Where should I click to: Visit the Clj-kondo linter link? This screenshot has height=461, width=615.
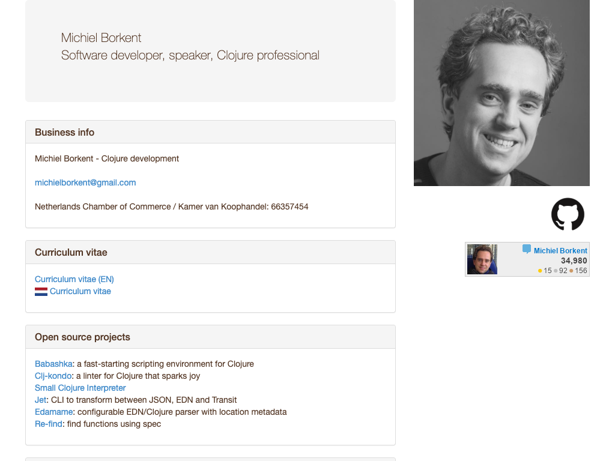click(53, 376)
